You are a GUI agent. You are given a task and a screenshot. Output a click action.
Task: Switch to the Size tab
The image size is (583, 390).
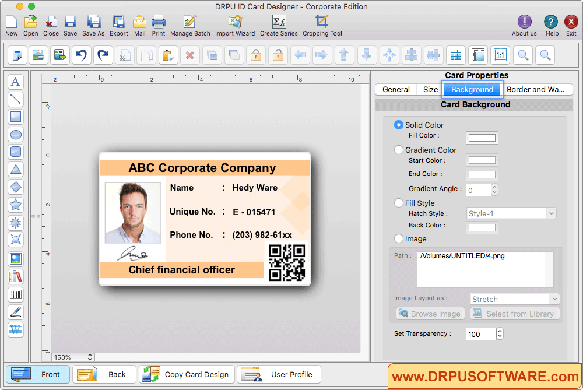[430, 90]
